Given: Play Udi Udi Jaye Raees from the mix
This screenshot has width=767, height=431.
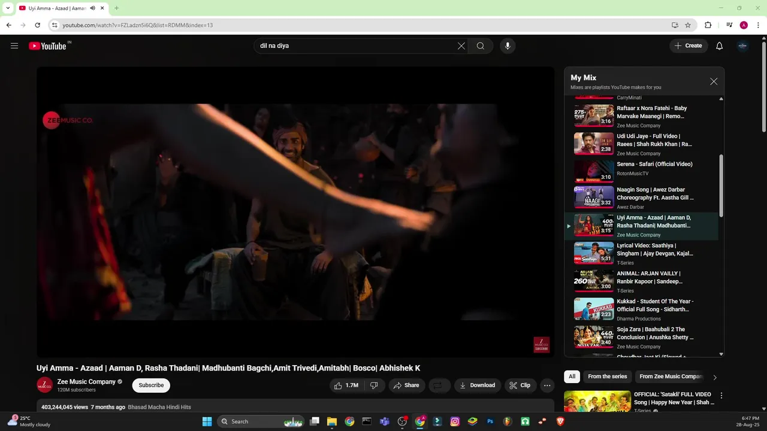Looking at the screenshot, I should [641, 144].
